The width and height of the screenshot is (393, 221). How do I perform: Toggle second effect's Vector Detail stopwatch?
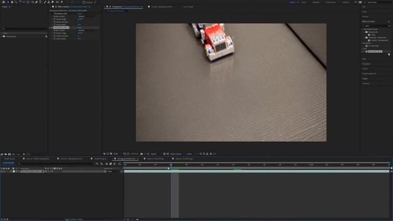[55, 39]
